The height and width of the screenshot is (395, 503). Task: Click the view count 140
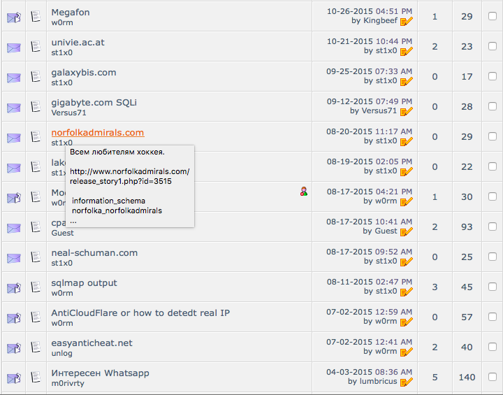(467, 377)
